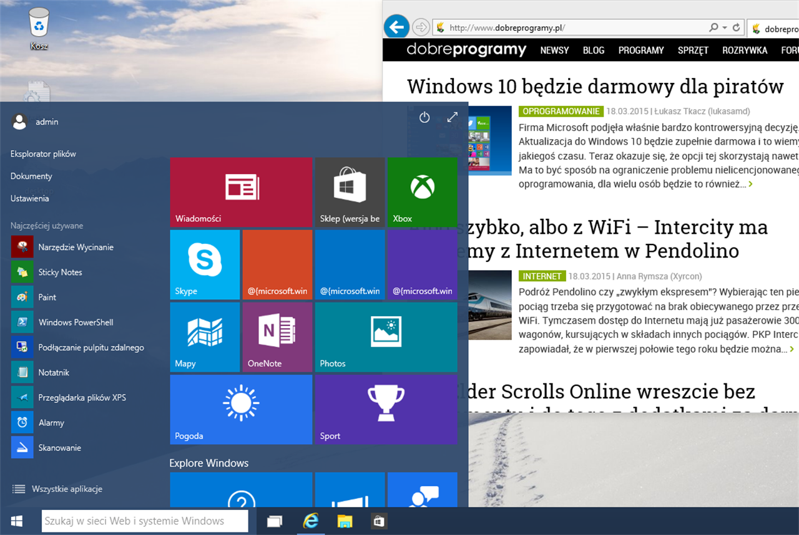Screen dimensions: 799x535
Task: Click the Windows Start button
Action: coord(17,521)
